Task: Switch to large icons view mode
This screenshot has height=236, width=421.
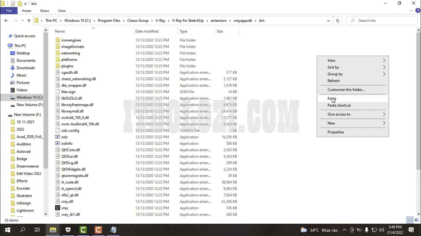Action: click(x=416, y=220)
